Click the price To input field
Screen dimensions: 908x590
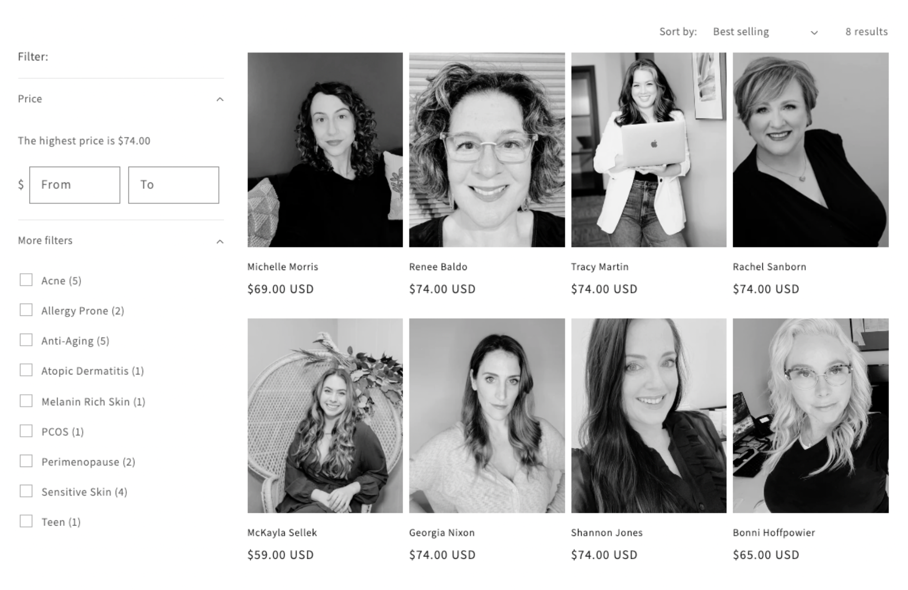(x=173, y=185)
